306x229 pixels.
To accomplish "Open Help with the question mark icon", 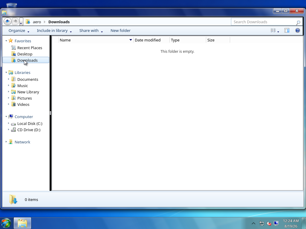I will pyautogui.click(x=297, y=30).
